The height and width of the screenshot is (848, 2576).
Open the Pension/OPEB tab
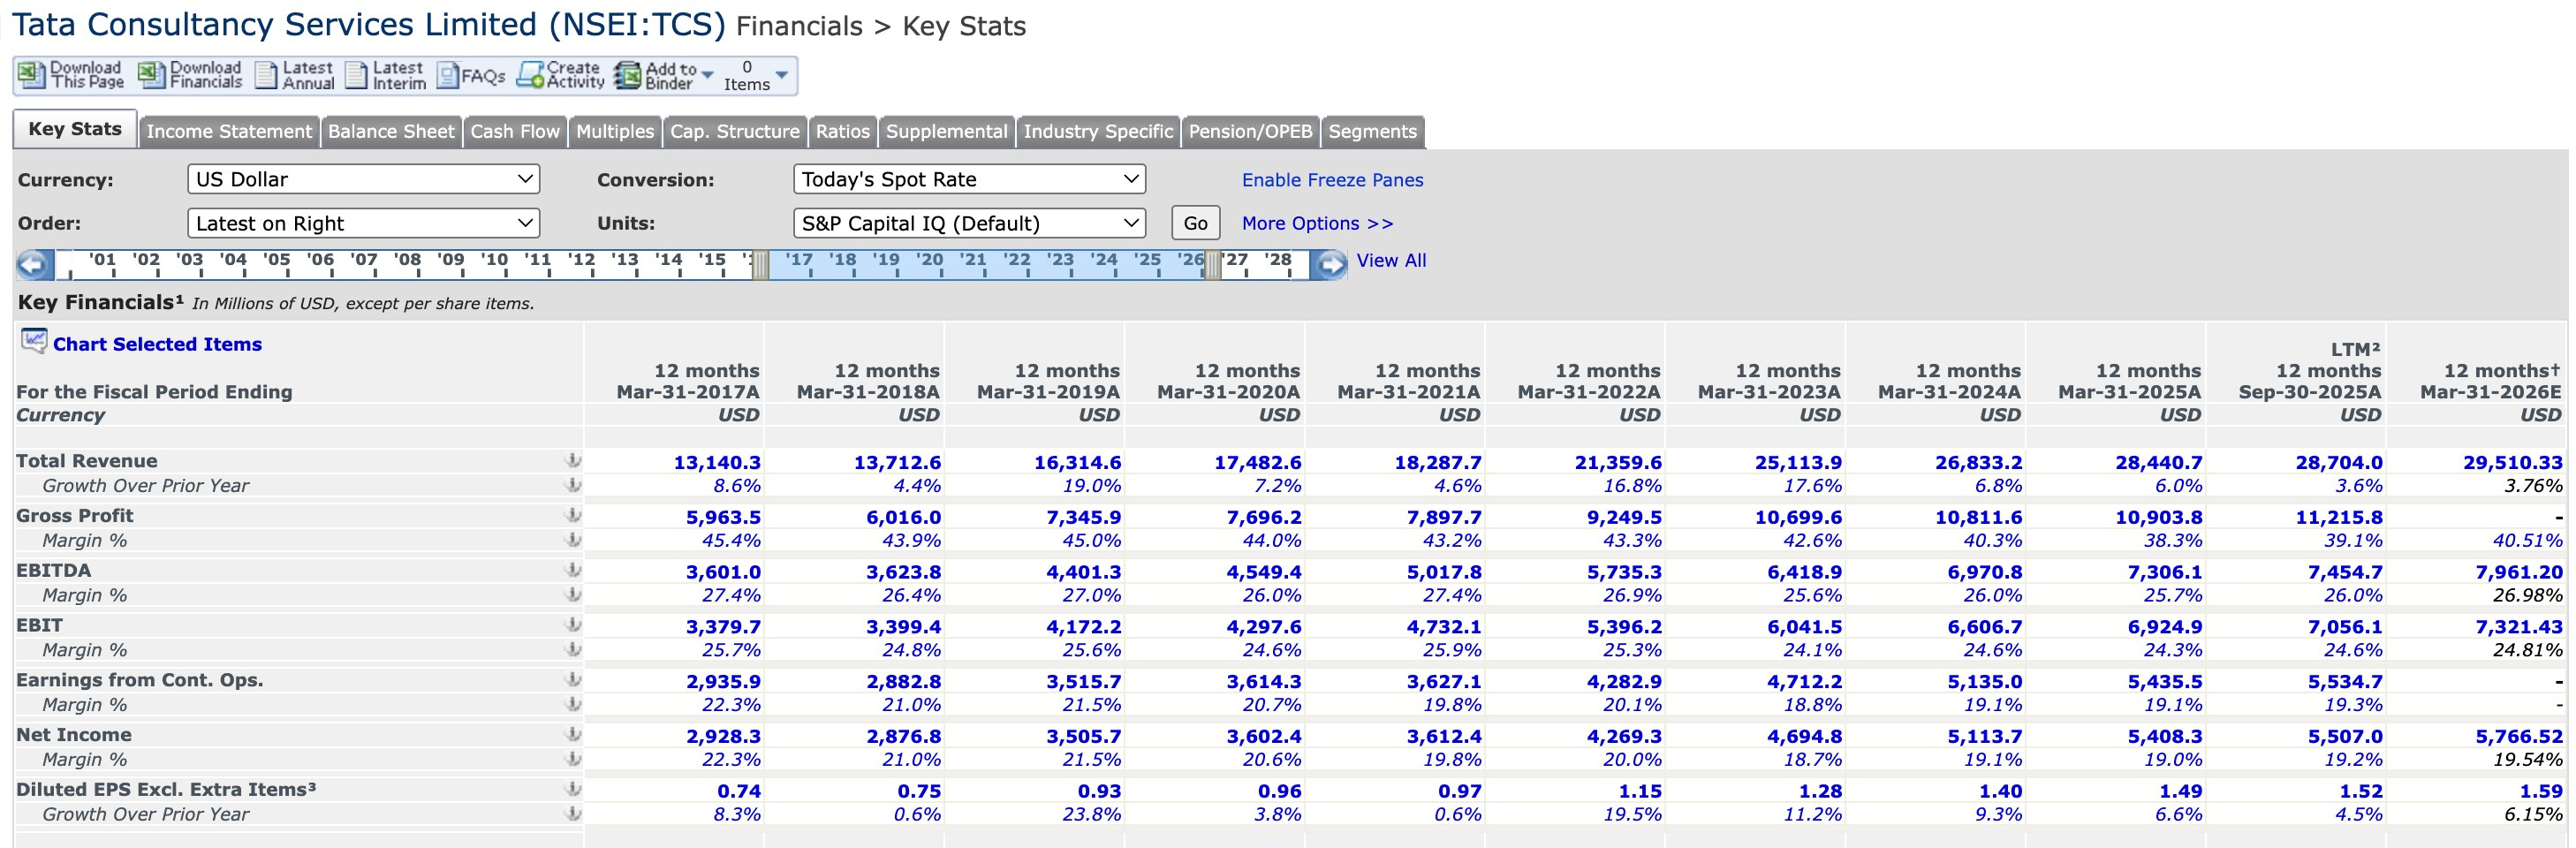(1250, 131)
